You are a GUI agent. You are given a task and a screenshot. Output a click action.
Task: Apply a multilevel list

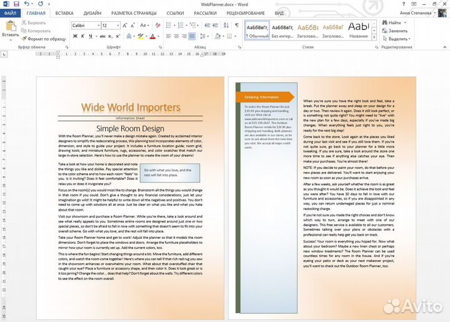[193, 26]
